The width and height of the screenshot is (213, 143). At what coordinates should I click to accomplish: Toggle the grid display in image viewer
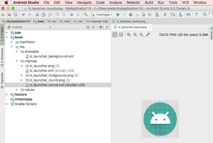(x=121, y=34)
